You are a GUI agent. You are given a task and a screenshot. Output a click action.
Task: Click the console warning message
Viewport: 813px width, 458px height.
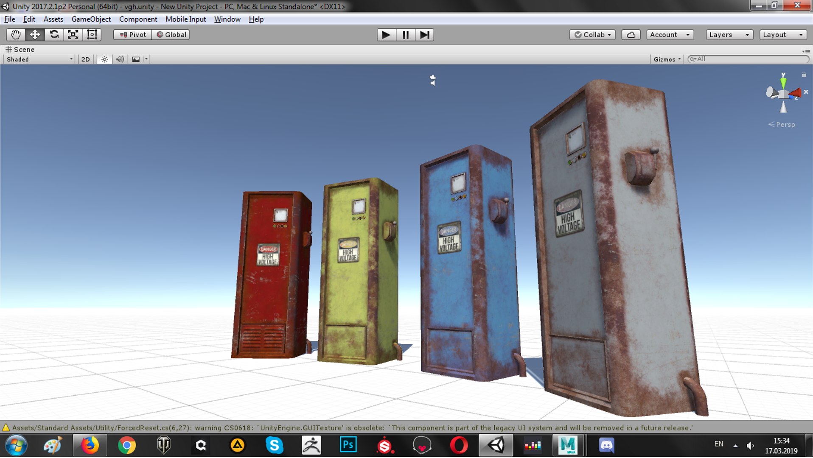(352, 428)
